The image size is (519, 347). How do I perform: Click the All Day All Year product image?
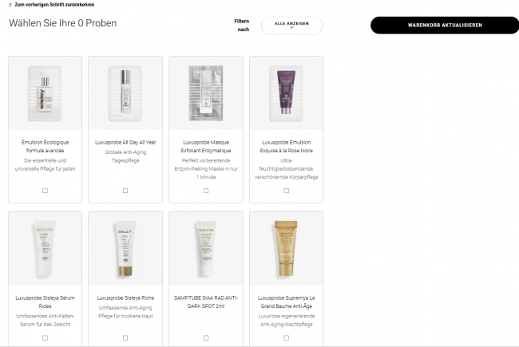point(125,93)
